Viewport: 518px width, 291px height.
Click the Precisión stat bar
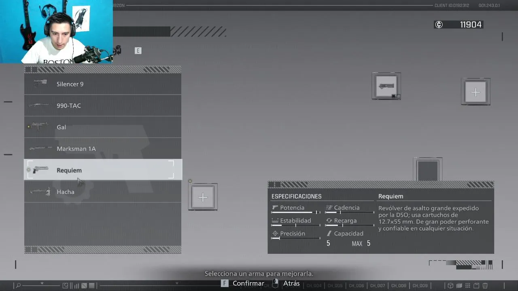click(296, 238)
